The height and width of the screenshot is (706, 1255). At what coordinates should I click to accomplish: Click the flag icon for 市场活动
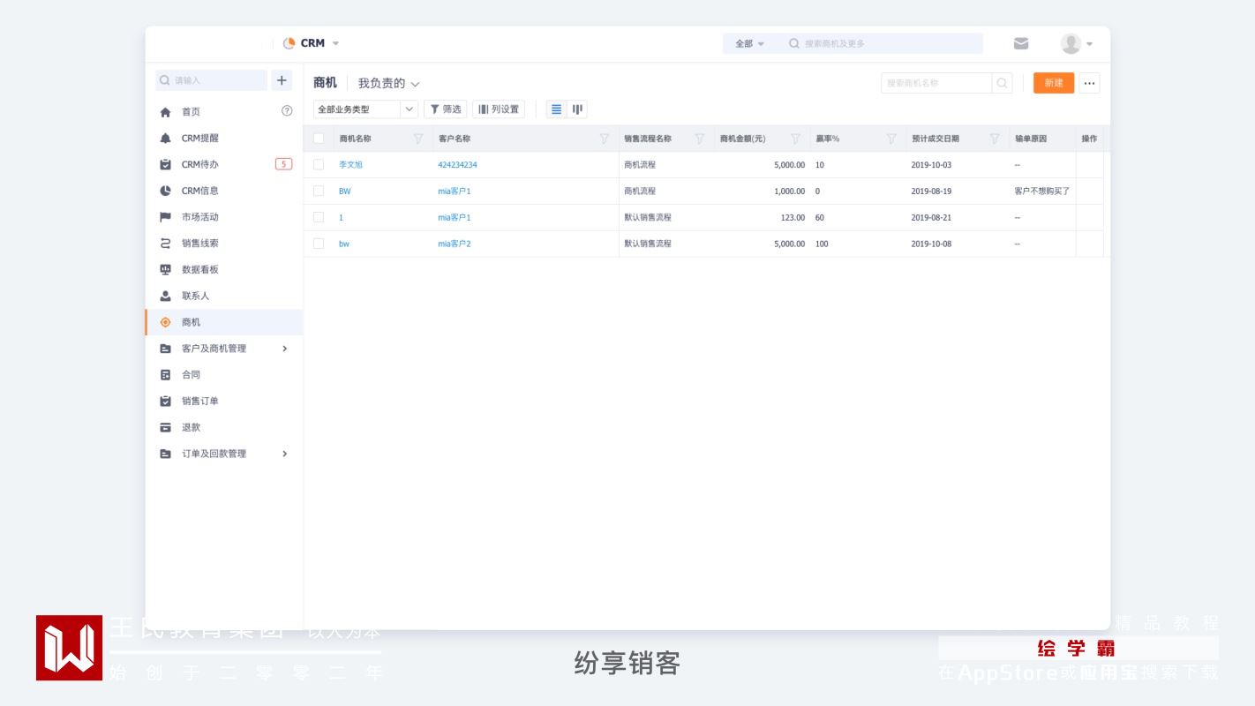[165, 217]
